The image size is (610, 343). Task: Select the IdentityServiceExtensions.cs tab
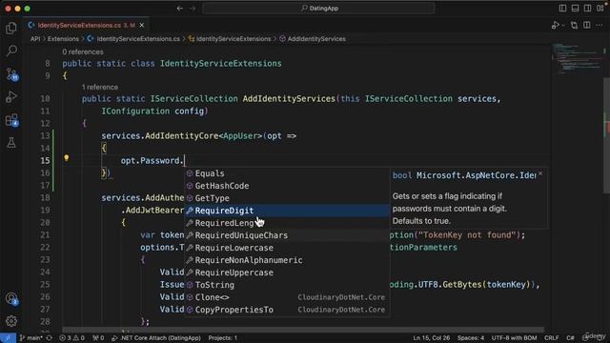[87, 26]
